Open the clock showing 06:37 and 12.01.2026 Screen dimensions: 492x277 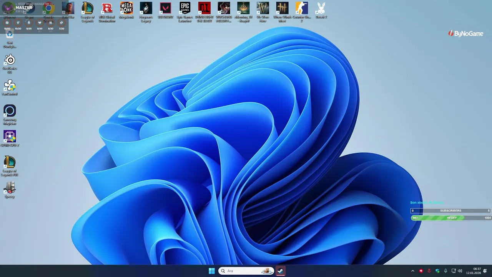click(474, 271)
